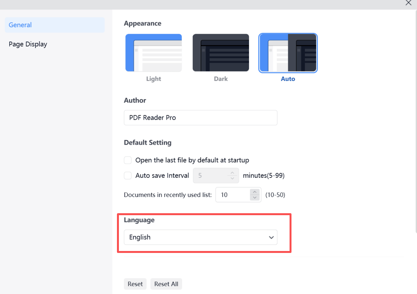Enable Open the last file at startup
This screenshot has height=294, width=417.
click(128, 160)
